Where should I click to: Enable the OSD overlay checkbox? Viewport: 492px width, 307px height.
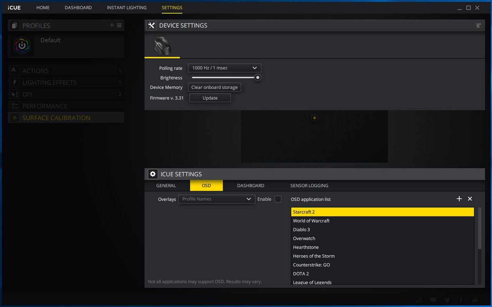(278, 199)
